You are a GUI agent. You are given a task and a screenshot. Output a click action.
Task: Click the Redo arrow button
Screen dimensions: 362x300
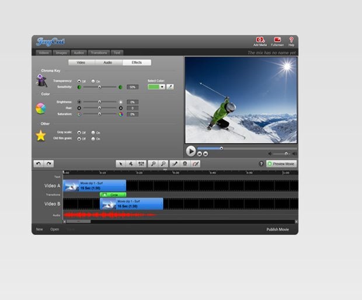click(49, 164)
